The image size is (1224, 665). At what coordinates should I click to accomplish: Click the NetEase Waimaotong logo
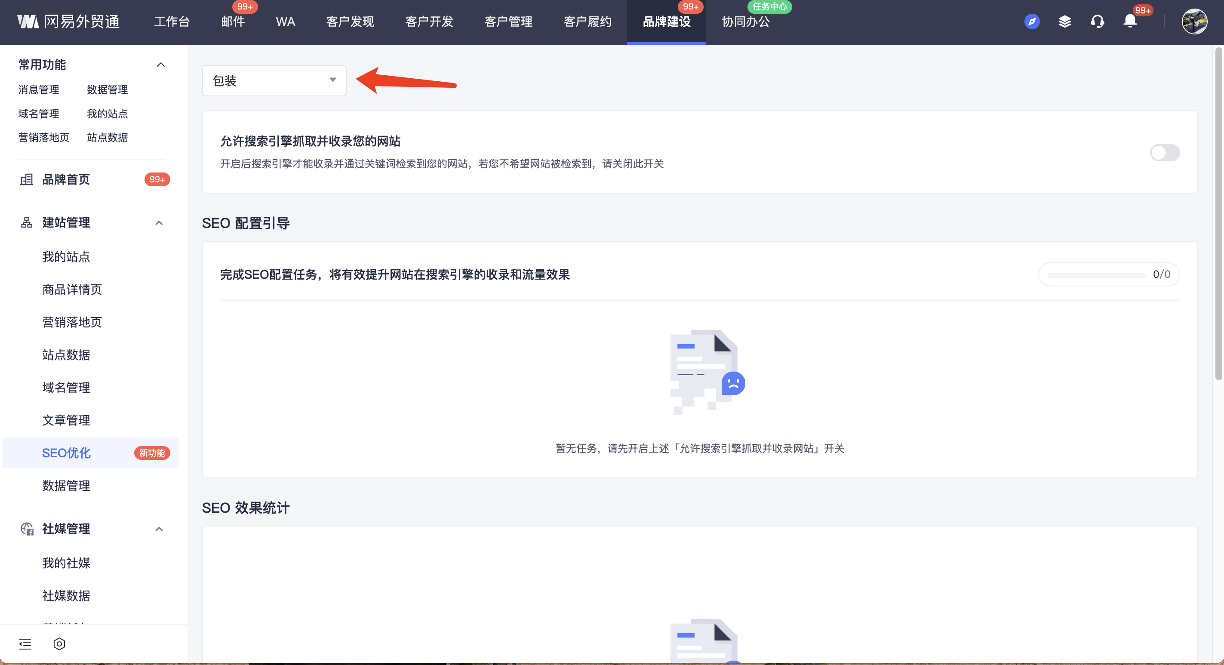point(68,22)
